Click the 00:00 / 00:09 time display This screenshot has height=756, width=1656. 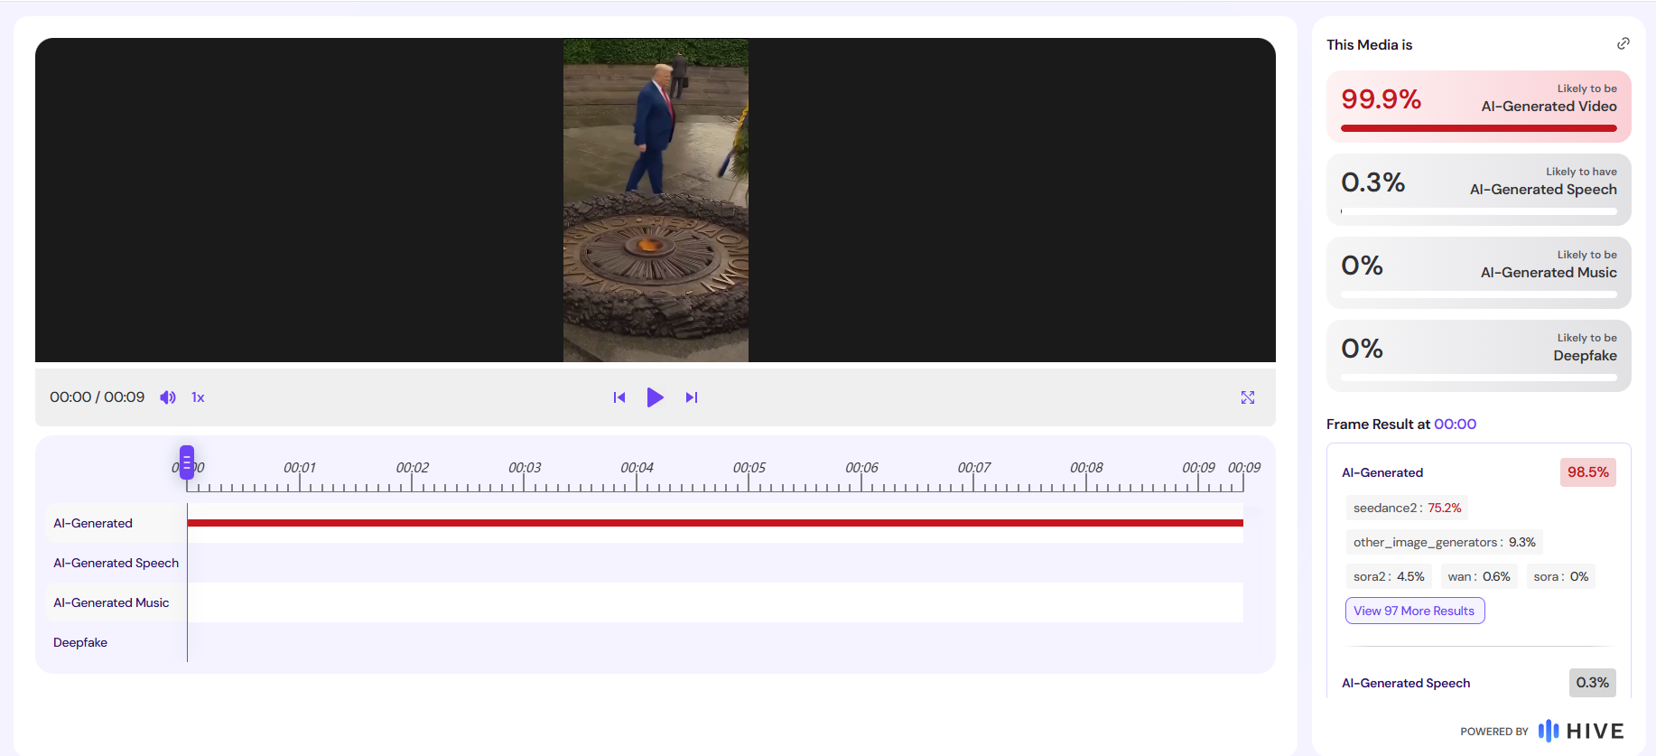(98, 397)
